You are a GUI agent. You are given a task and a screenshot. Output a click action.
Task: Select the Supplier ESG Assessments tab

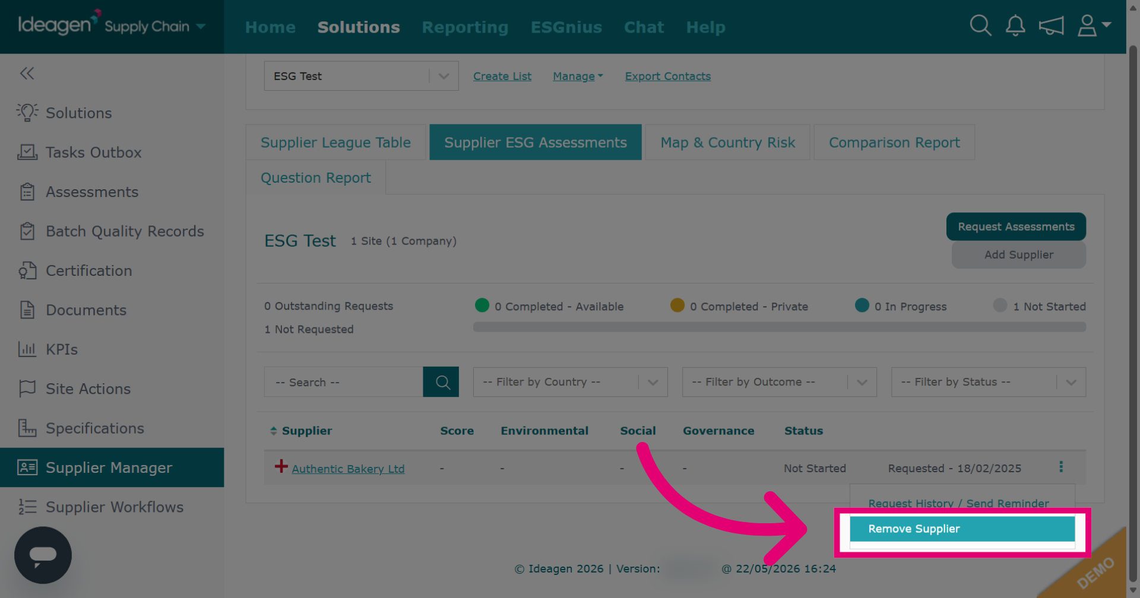click(x=536, y=142)
